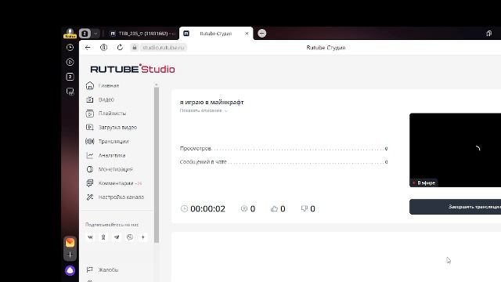Image resolution: width=501 pixels, height=282 pixels.
Task: Click the Сообщений в чате count row
Action: 283,162
